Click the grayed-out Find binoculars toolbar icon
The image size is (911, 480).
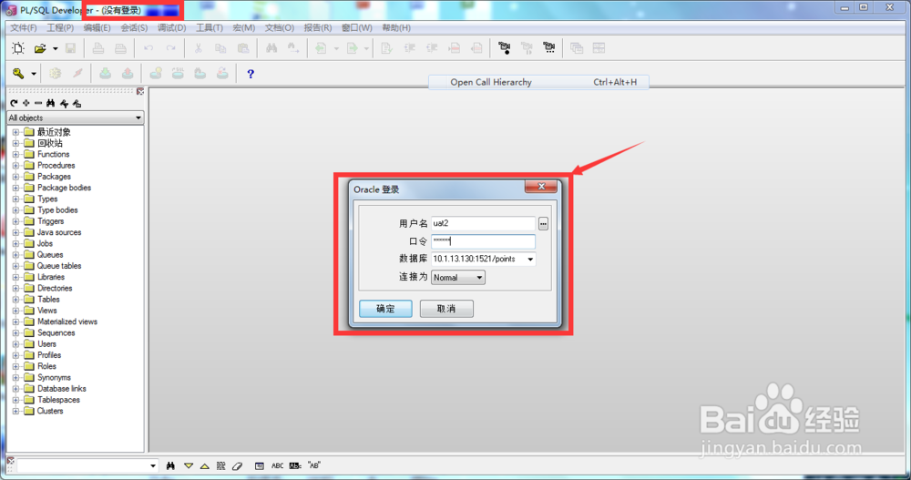[271, 48]
